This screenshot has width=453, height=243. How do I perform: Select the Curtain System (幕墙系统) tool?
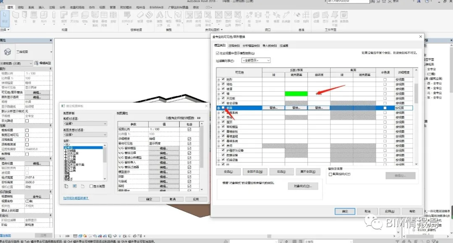(95, 18)
